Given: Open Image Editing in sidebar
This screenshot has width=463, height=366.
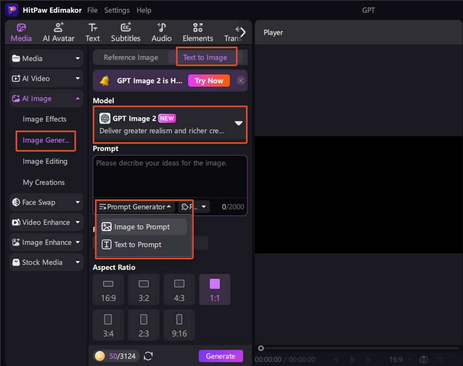Looking at the screenshot, I should pyautogui.click(x=45, y=161).
